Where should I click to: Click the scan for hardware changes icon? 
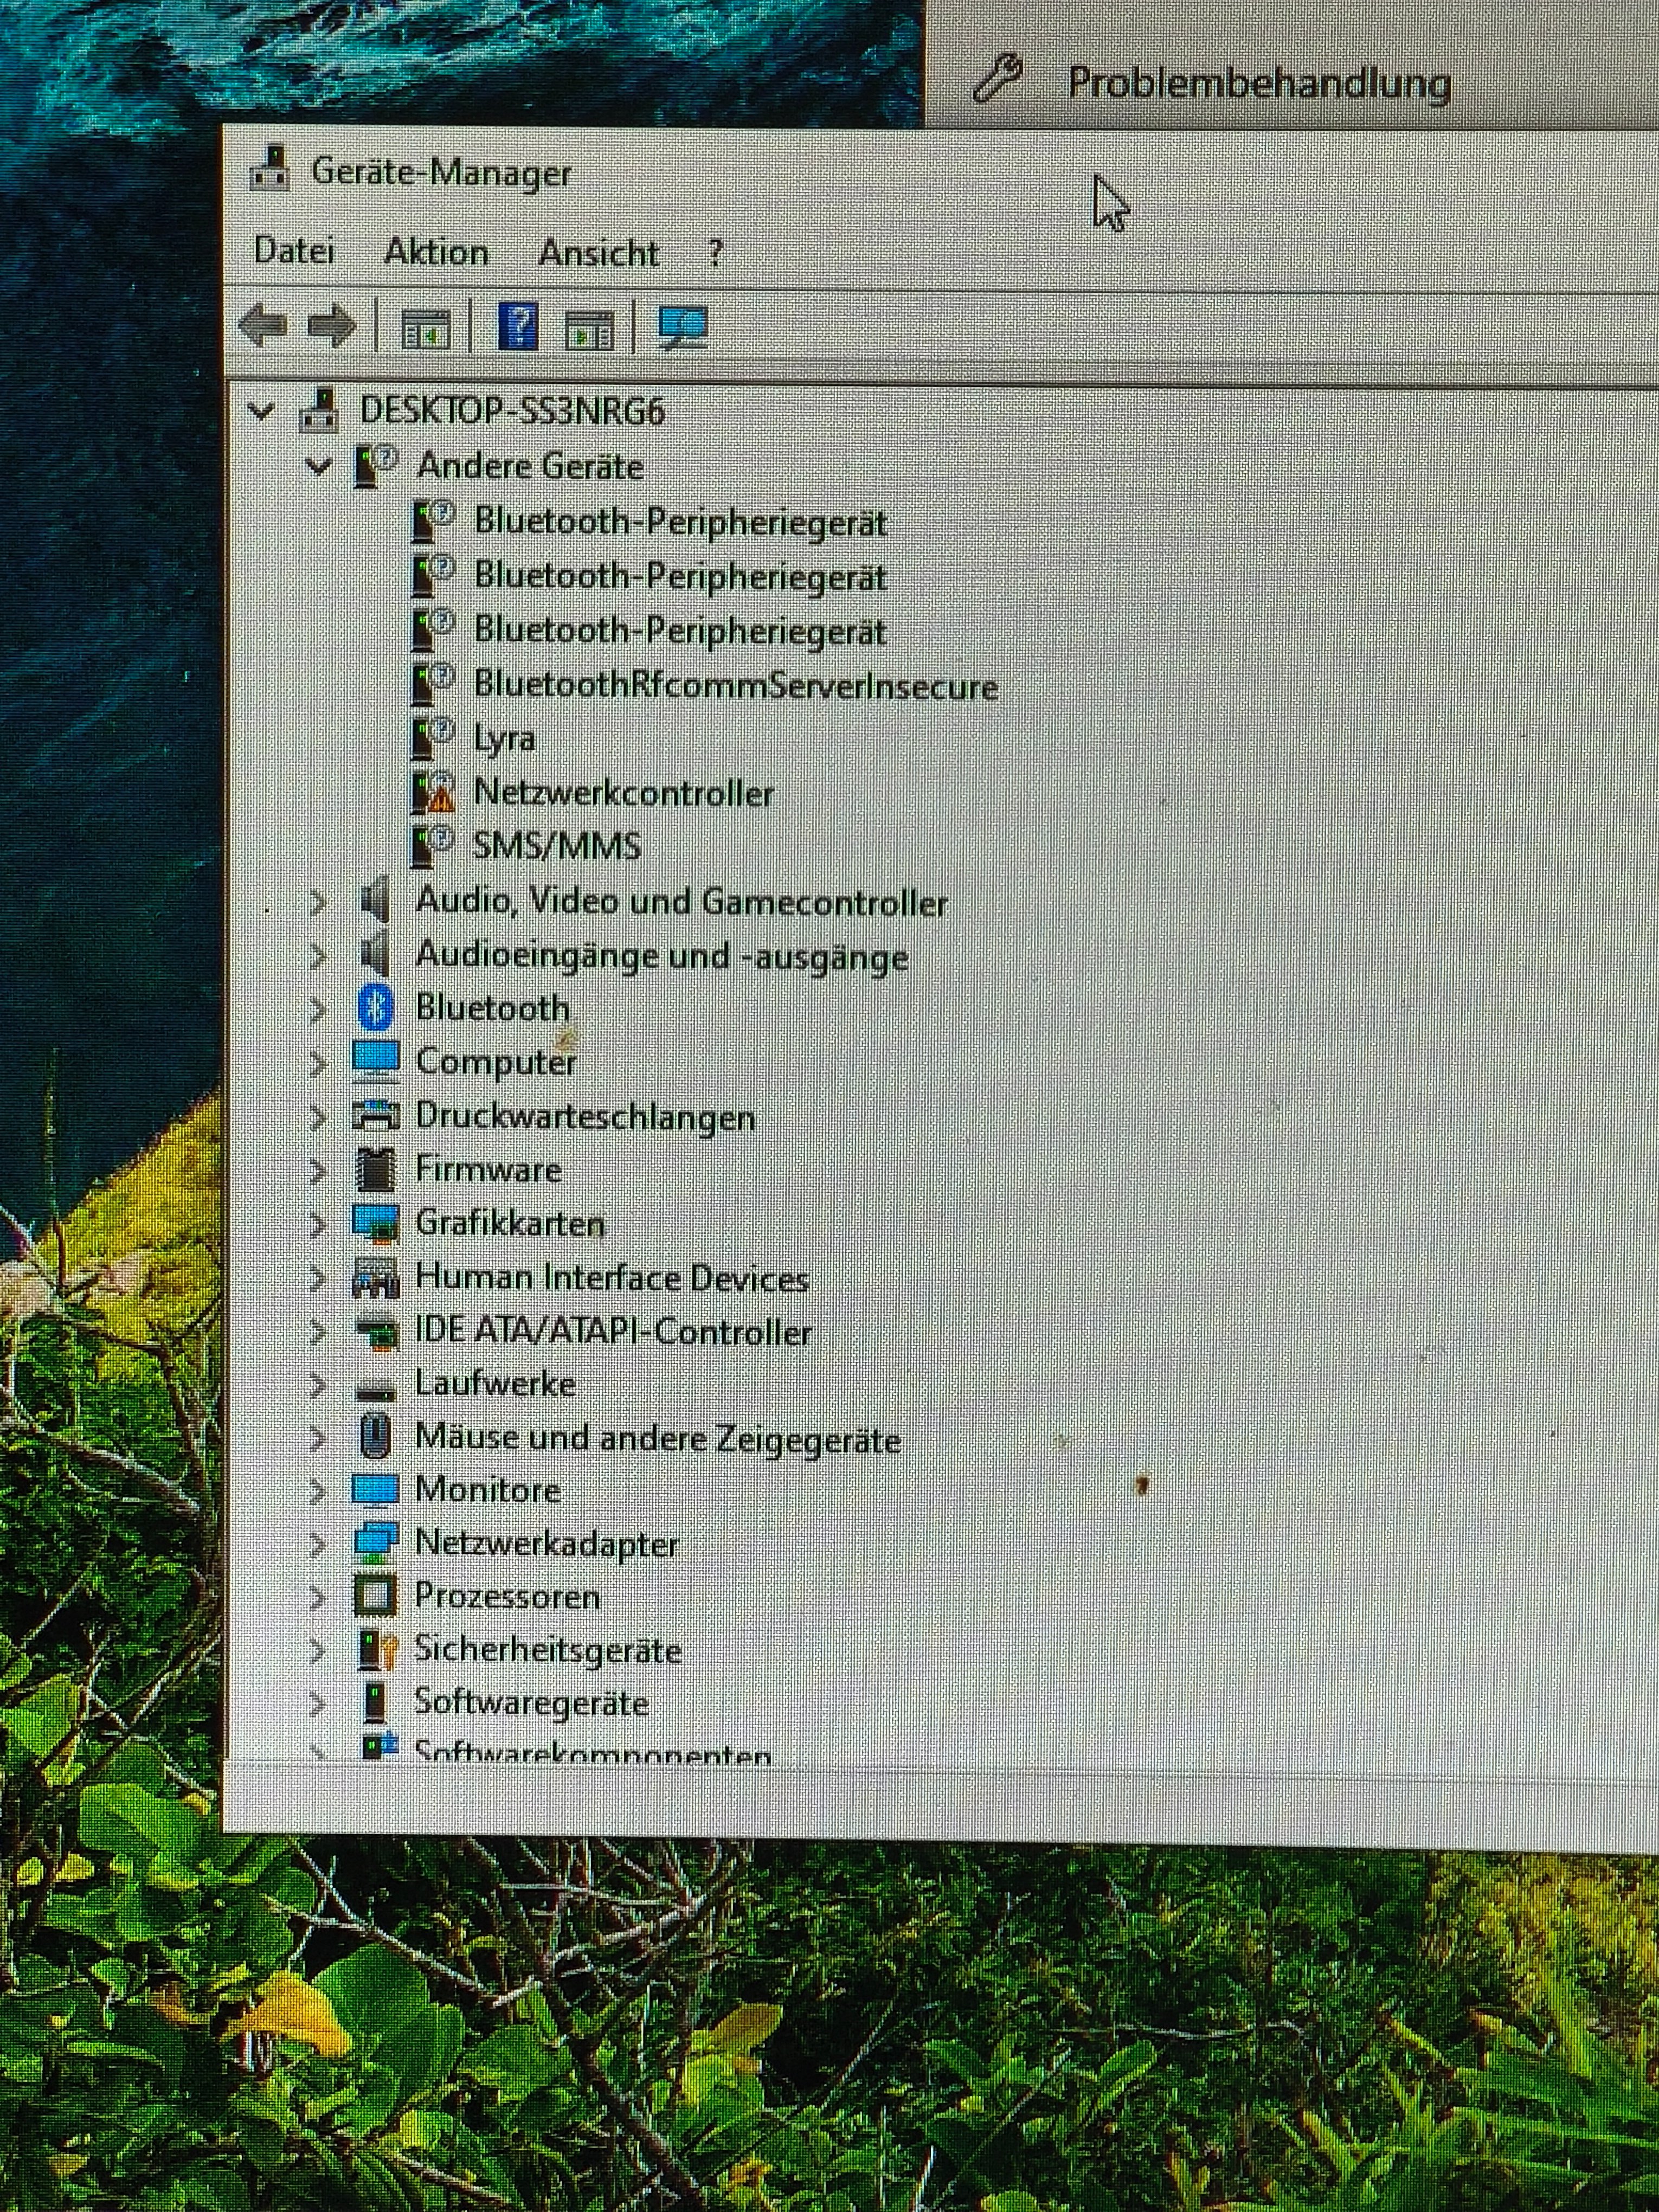click(683, 327)
